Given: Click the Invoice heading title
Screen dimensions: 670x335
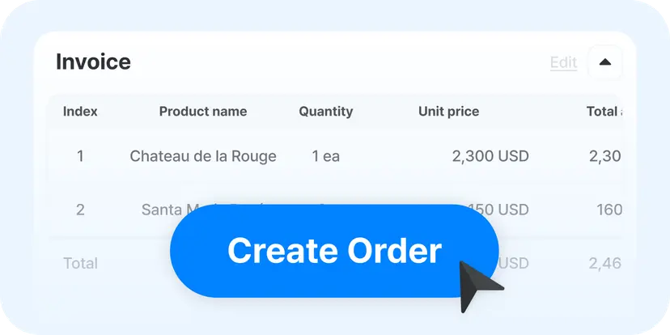Looking at the screenshot, I should click(93, 61).
